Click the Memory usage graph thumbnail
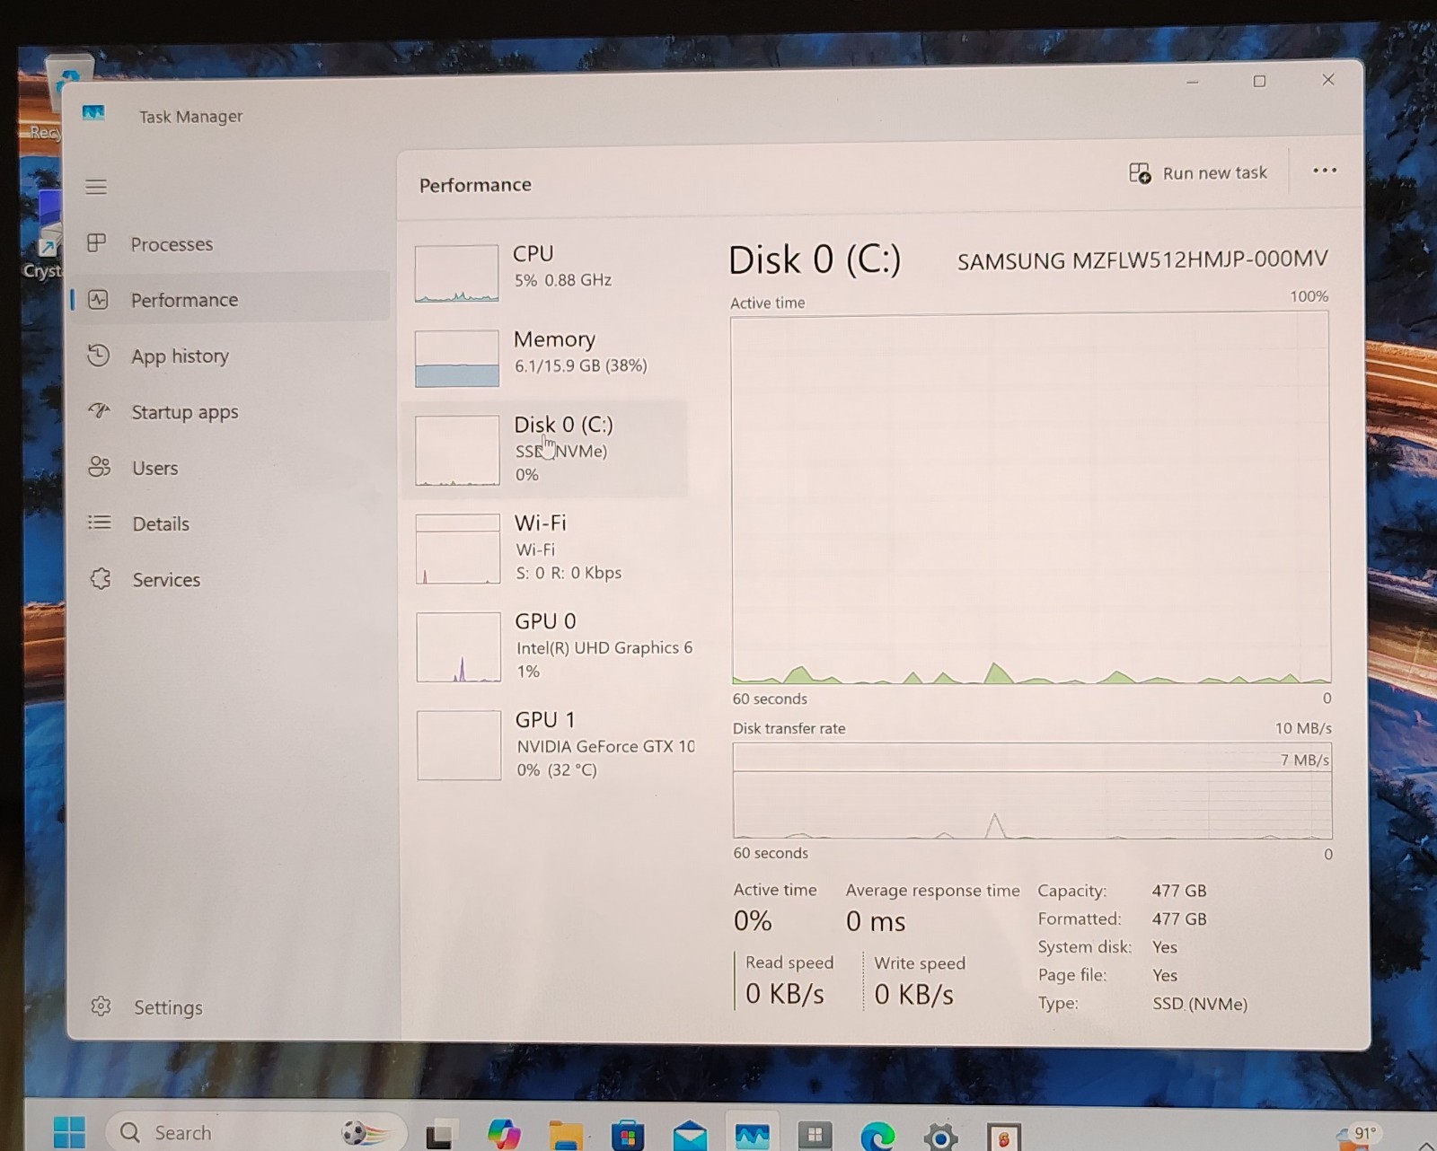Screen dimensions: 1437x1151 click(x=456, y=358)
